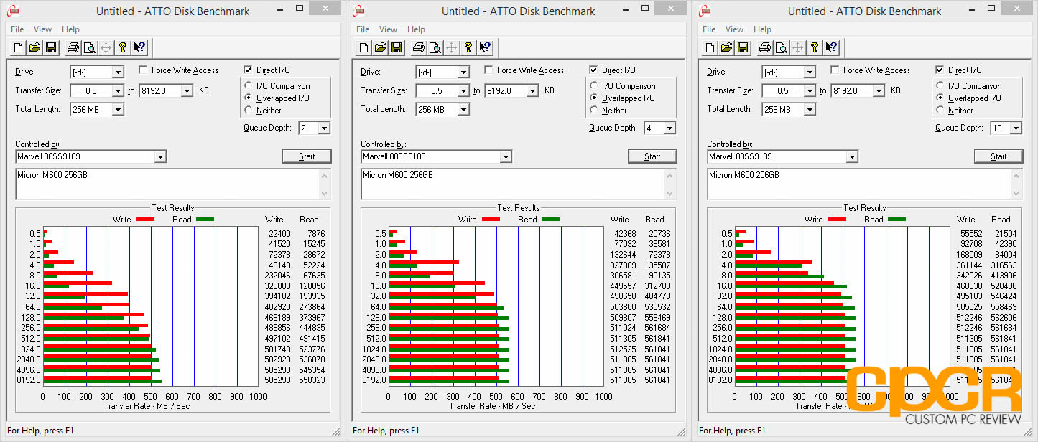The height and width of the screenshot is (442, 1038).
Task: Click Start button in left window
Action: point(307,156)
